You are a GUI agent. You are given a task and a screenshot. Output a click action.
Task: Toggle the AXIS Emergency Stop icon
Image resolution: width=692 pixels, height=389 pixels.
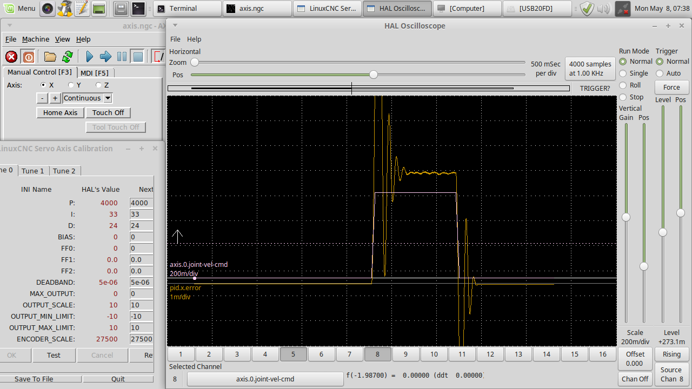click(11, 57)
